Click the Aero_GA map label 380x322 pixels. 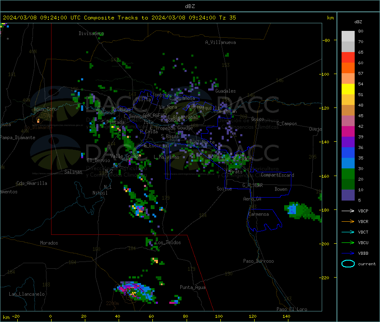pyautogui.click(x=252, y=199)
